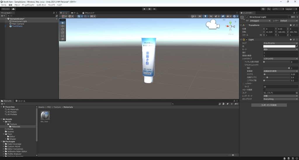299x160 pixels.
Task: Enable the halo drawing checkbox
Action: [x=264, y=90]
